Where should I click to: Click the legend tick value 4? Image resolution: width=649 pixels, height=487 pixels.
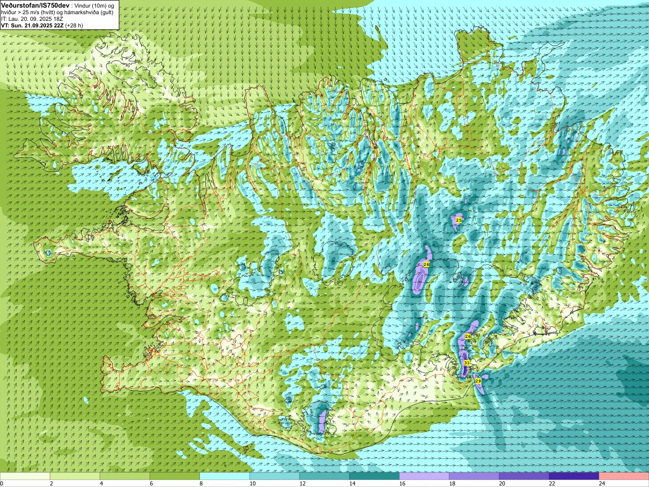pyautogui.click(x=101, y=483)
